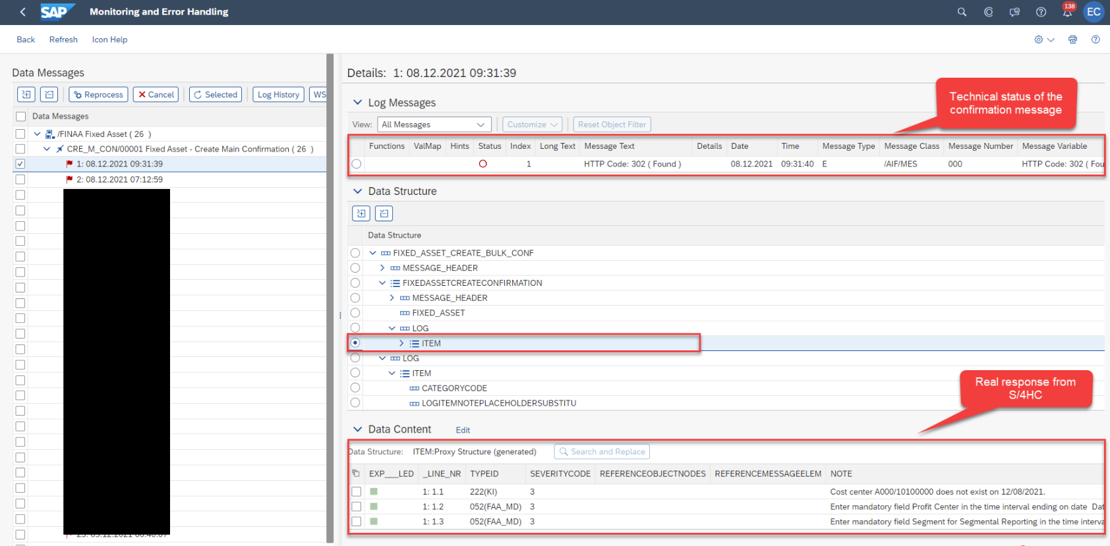This screenshot has width=1110, height=546.
Task: Open the feedback chat icon
Action: pos(1015,12)
